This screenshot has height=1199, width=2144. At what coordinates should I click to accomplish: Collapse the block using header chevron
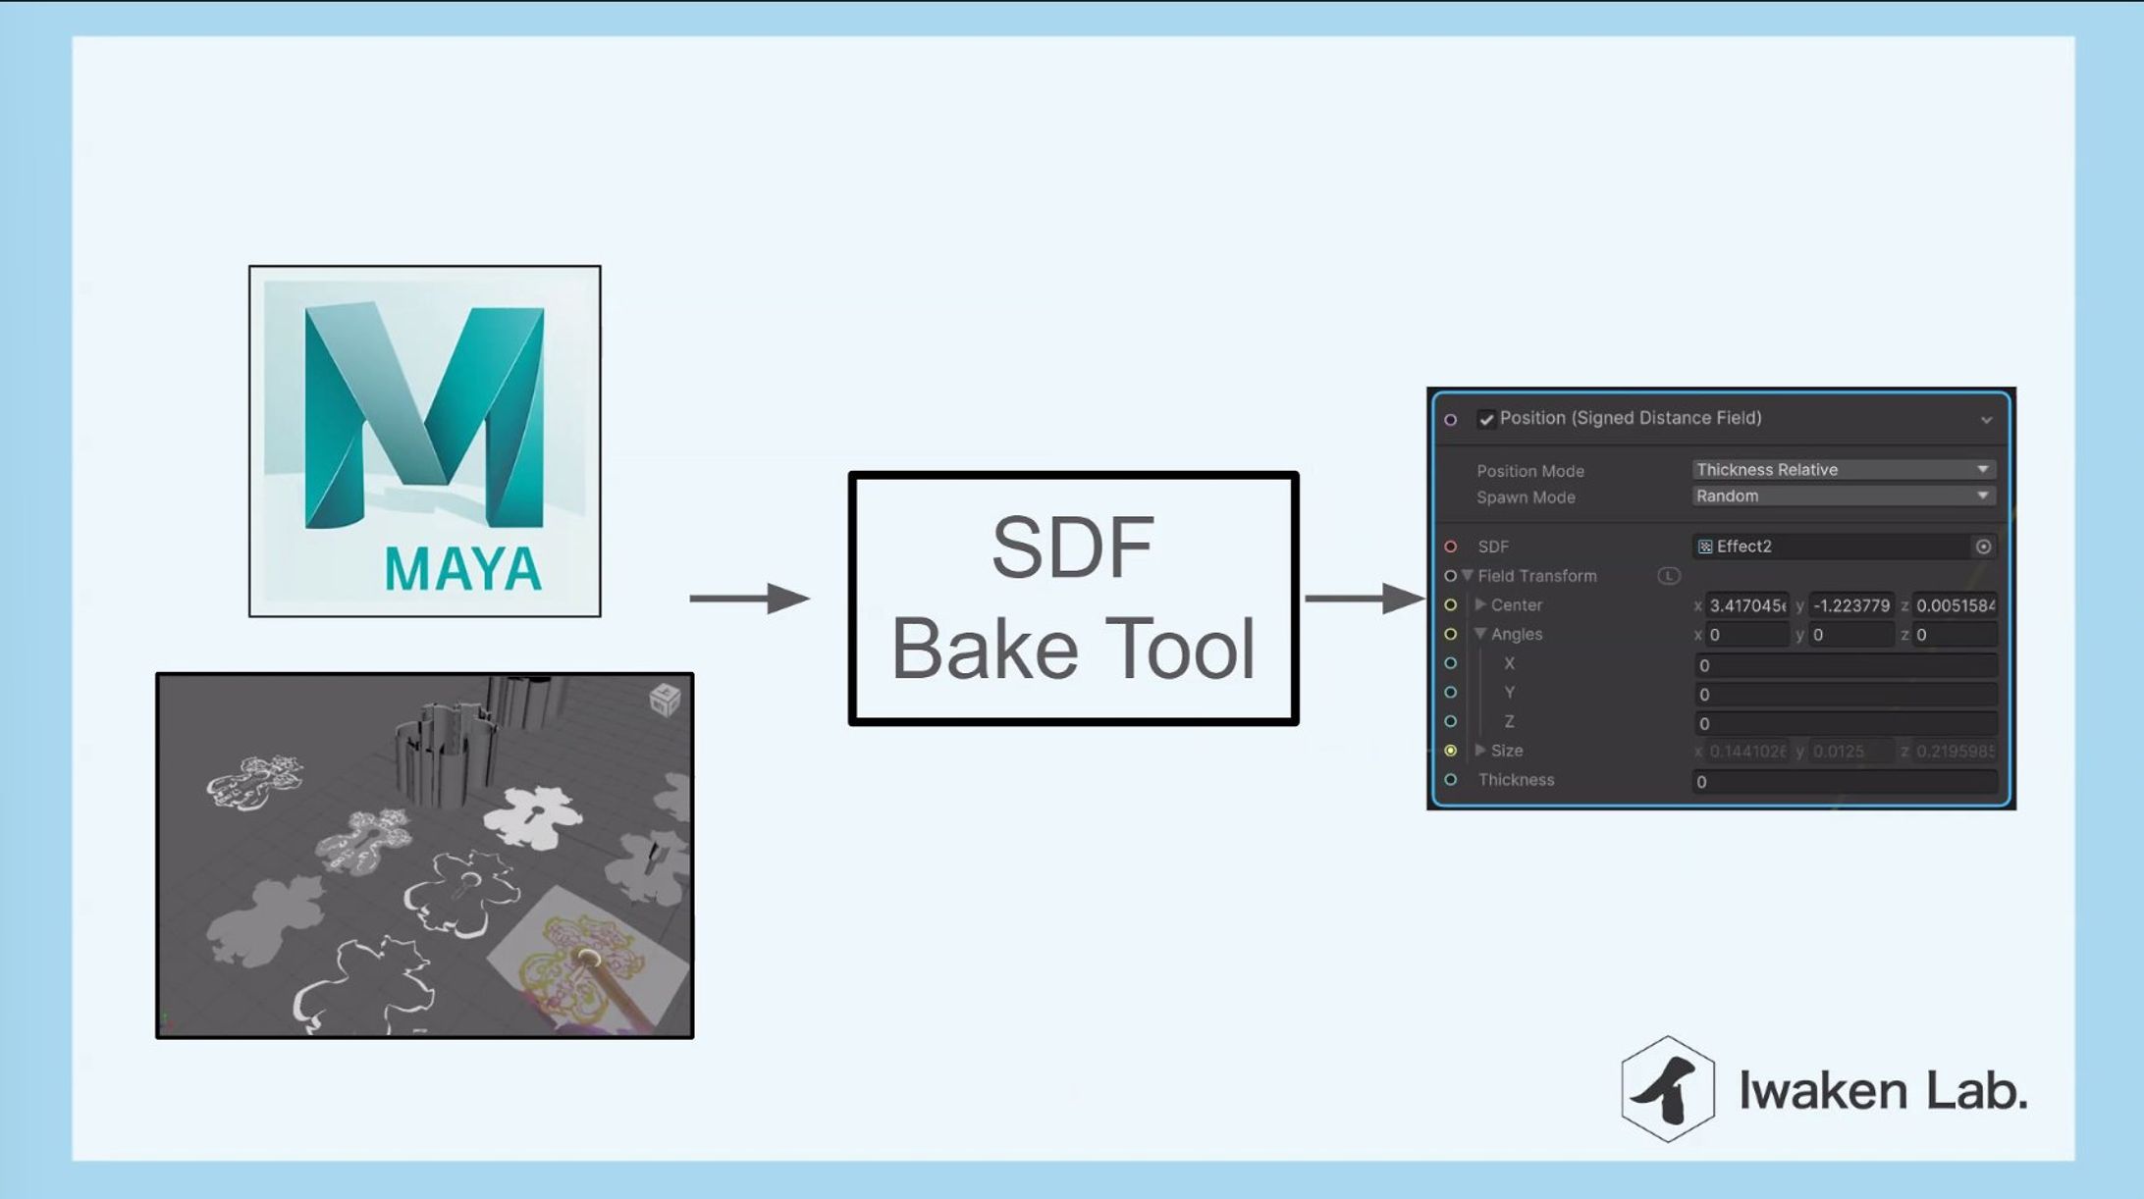(1986, 420)
